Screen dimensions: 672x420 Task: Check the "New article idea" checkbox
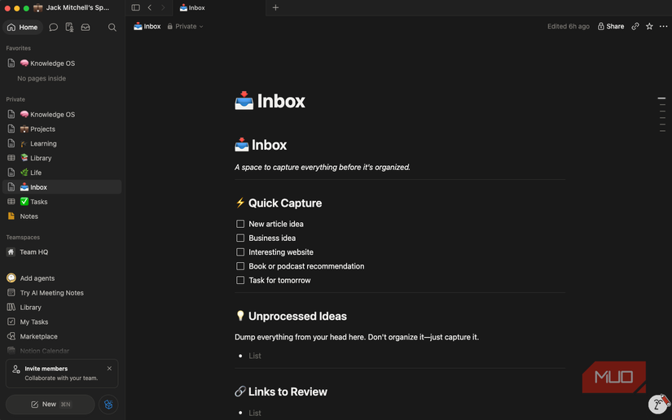click(240, 224)
